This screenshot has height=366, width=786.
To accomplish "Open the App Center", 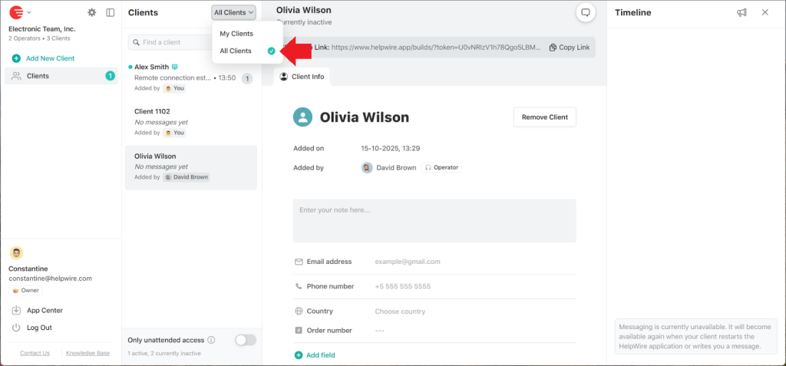I will 38,310.
